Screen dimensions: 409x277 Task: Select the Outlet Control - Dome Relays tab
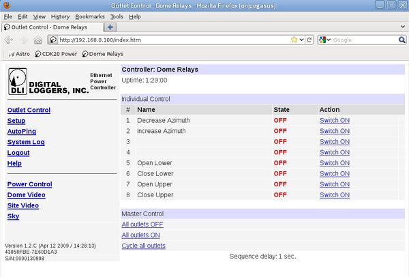click(x=52, y=27)
